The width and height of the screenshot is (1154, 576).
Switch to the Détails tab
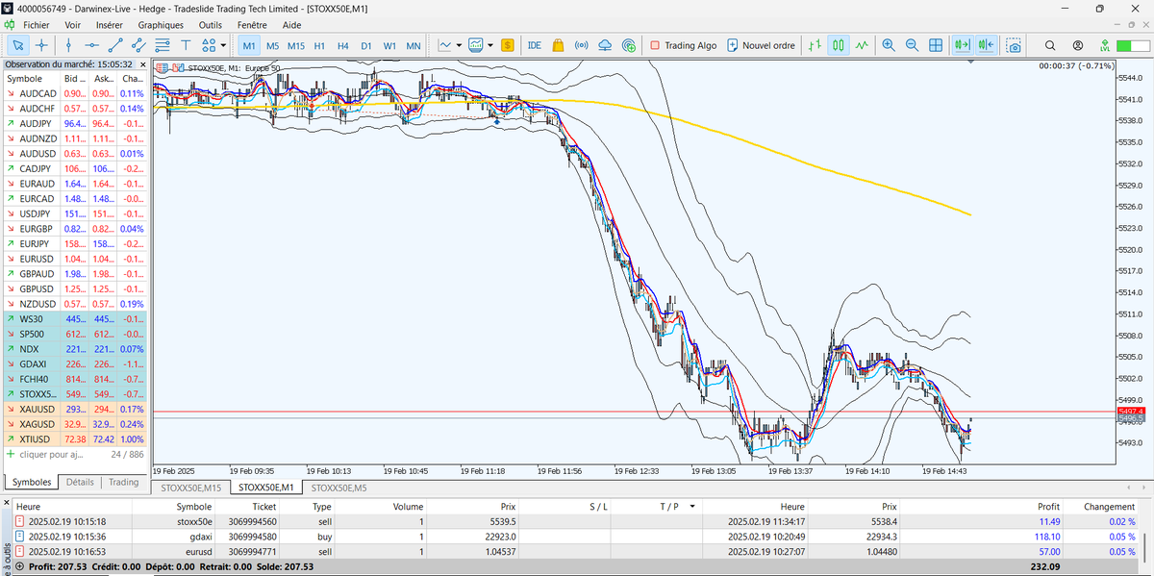coord(81,482)
